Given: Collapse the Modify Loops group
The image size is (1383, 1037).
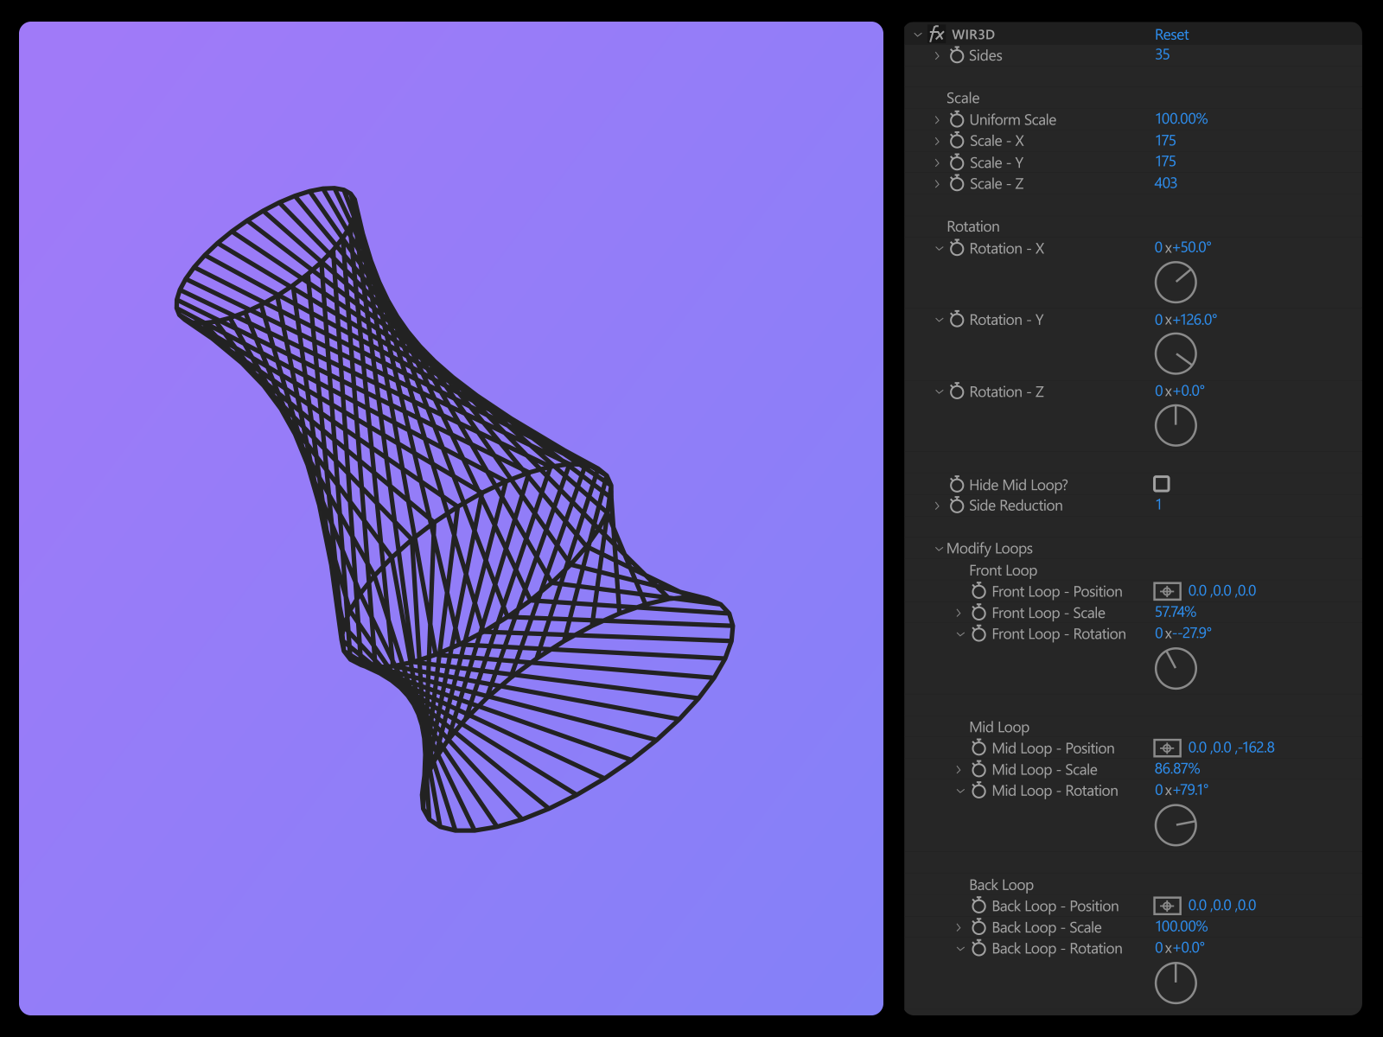Looking at the screenshot, I should tap(939, 549).
